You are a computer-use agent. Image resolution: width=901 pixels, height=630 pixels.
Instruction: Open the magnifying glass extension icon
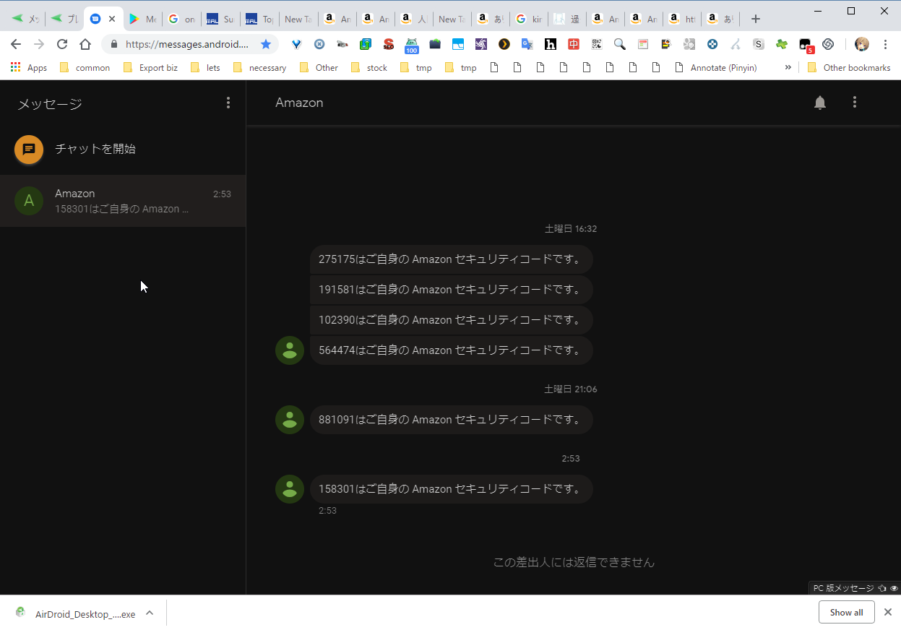(x=620, y=44)
